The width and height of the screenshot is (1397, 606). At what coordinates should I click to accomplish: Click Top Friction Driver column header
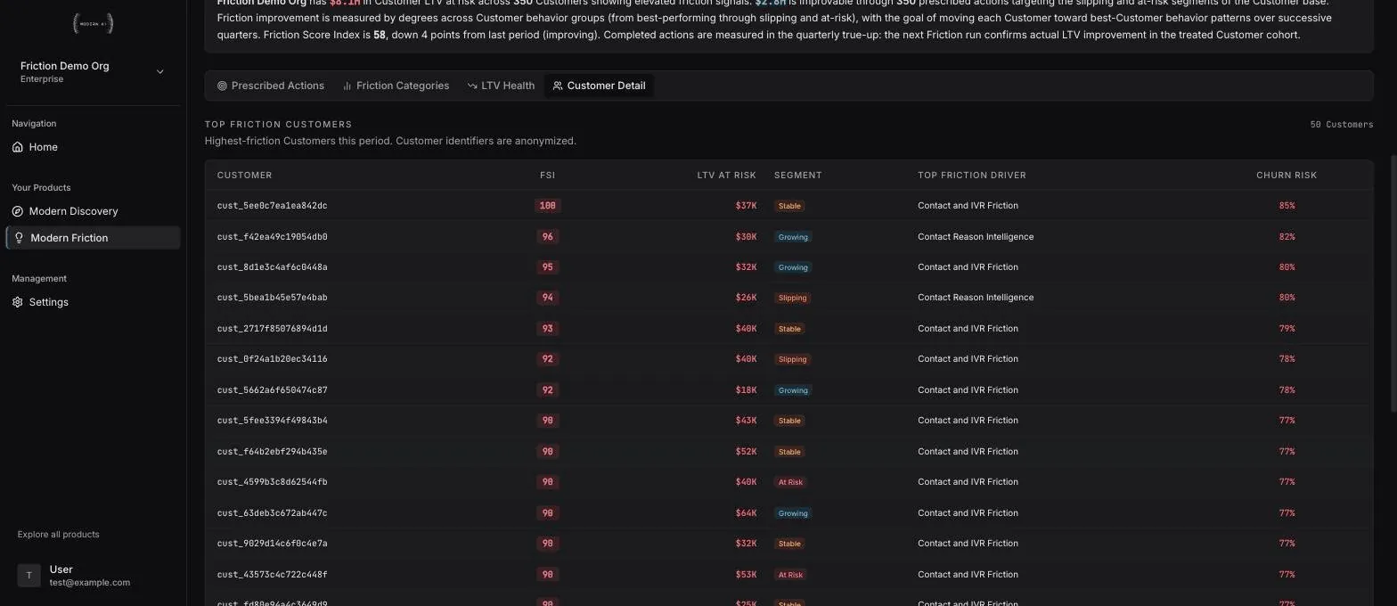972,176
